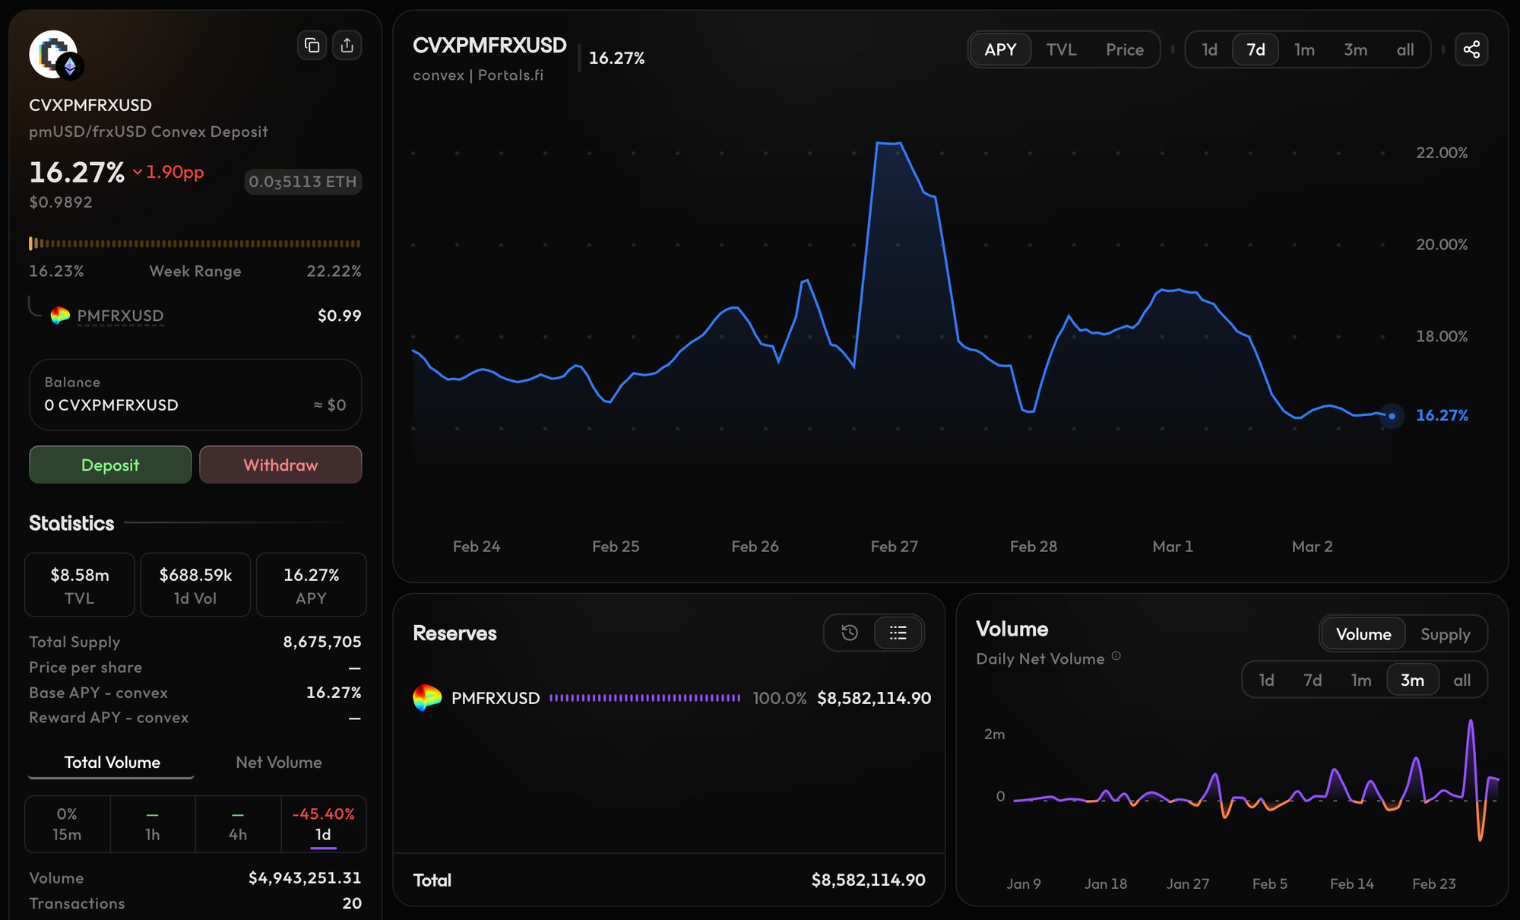Switch main chart to Price
1520x920 pixels.
point(1124,50)
